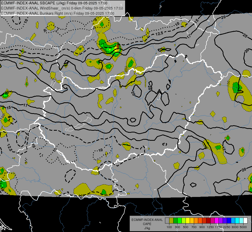This screenshot has height=232, width=252.
Task: Click the 3000 legend value
Action: click(x=235, y=227)
